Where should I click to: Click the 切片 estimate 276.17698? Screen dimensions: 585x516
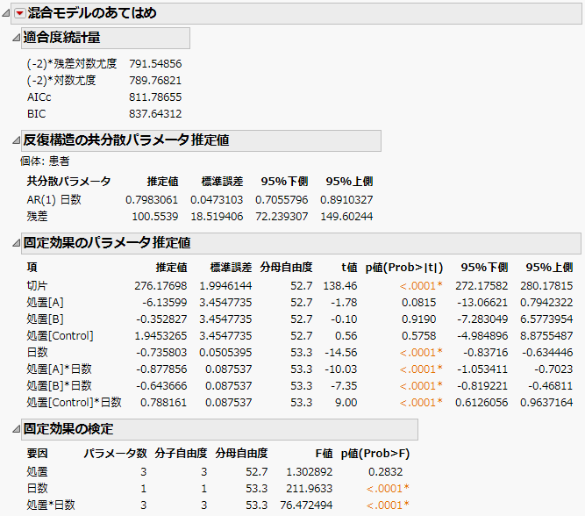pyautogui.click(x=161, y=285)
